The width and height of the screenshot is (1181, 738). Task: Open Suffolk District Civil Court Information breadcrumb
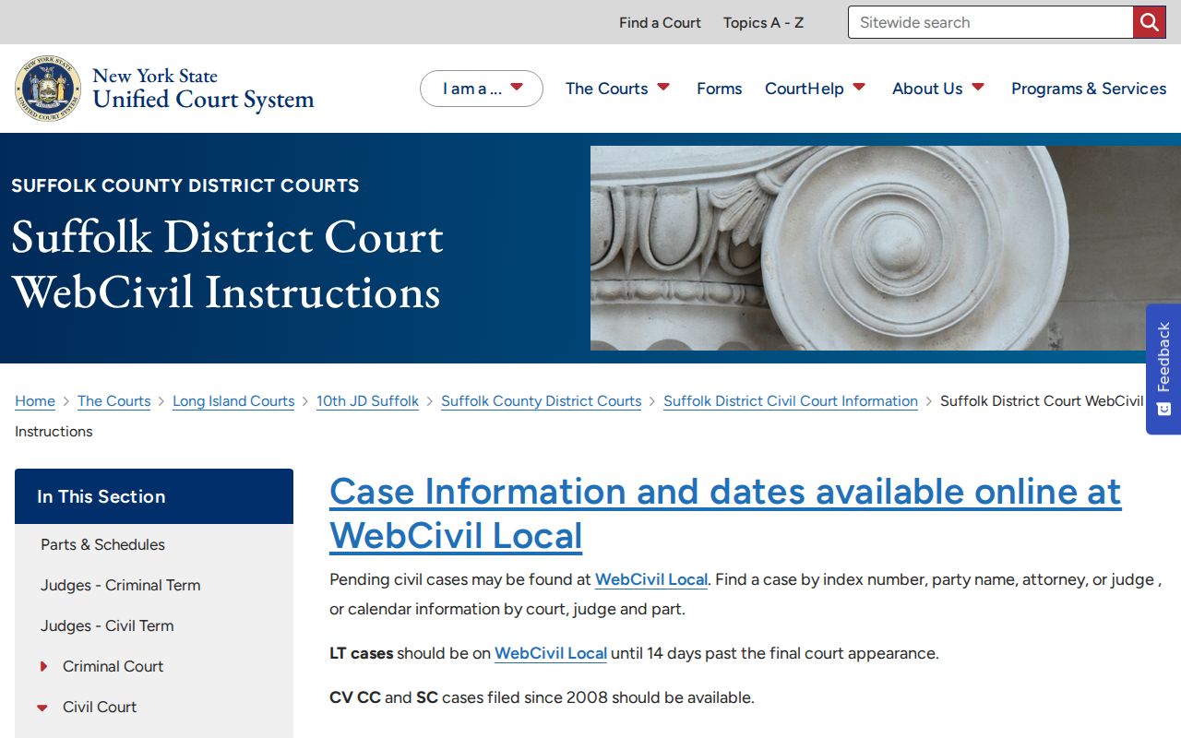(791, 401)
